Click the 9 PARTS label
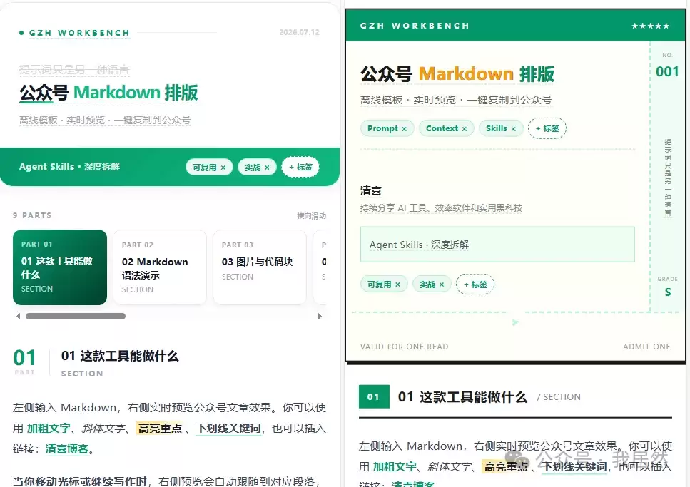Viewport: 690px width, 487px height. click(32, 215)
